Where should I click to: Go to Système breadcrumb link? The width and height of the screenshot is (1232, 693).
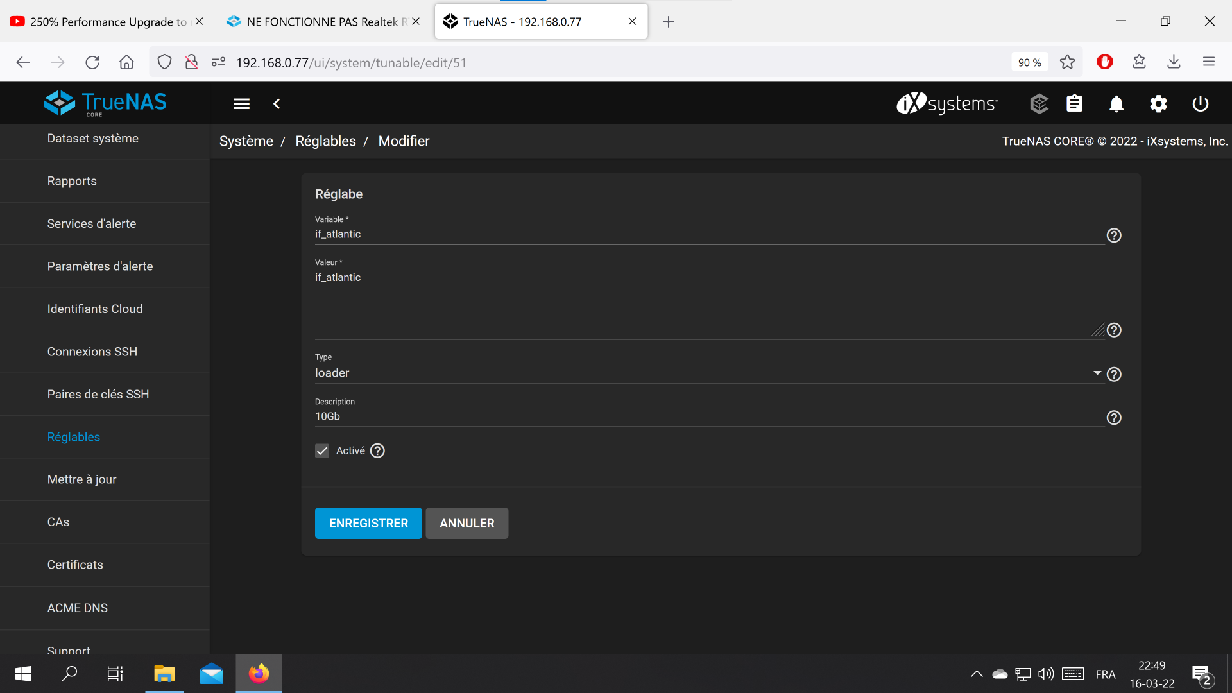click(246, 141)
